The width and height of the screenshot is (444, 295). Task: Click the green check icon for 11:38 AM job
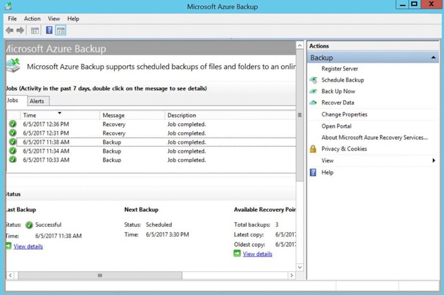tap(12, 142)
